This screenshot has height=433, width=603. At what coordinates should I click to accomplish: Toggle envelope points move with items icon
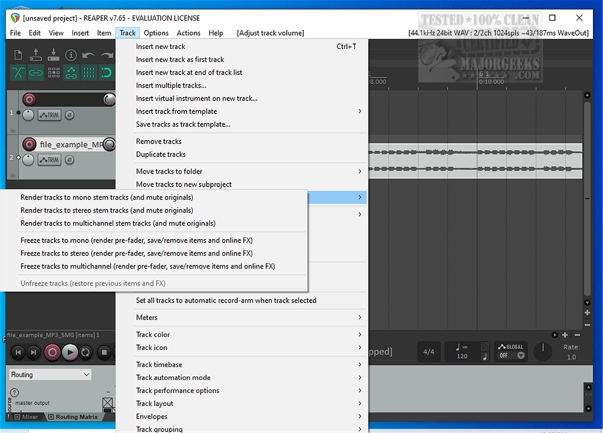tap(71, 72)
